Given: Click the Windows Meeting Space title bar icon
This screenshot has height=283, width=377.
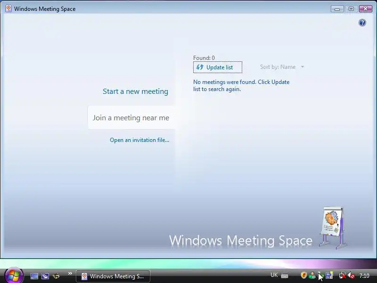Looking at the screenshot, I should 8,8.
